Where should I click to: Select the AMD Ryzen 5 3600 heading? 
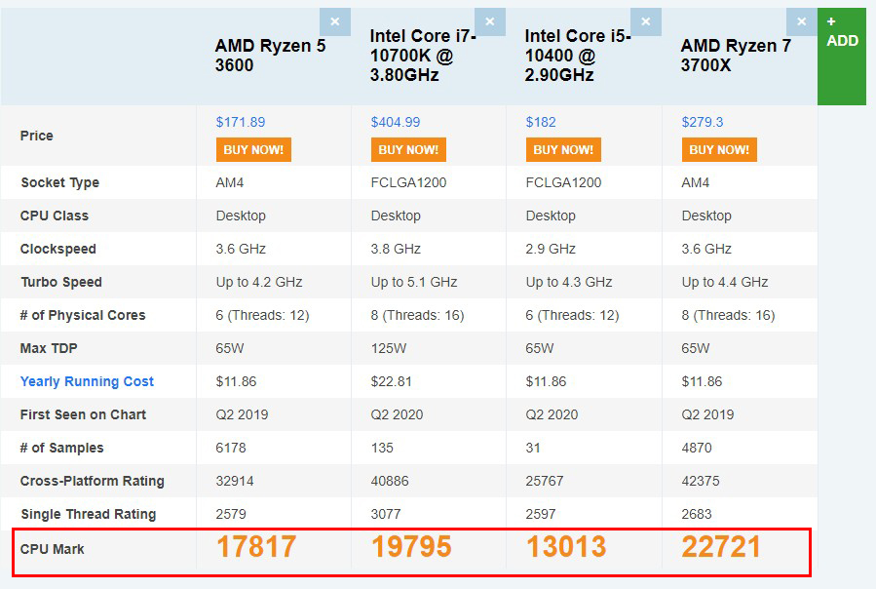coord(270,56)
